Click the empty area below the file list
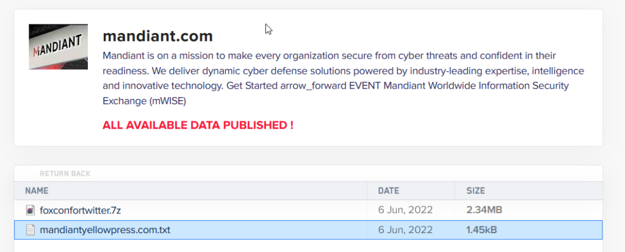The image size is (625, 252). (x=305, y=246)
